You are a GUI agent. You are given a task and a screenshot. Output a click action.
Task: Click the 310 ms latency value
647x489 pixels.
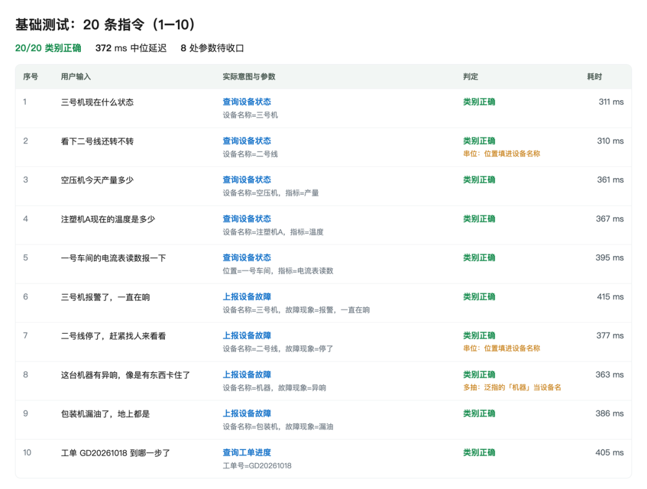click(x=610, y=141)
